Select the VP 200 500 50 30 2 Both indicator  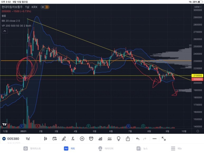point(16,26)
